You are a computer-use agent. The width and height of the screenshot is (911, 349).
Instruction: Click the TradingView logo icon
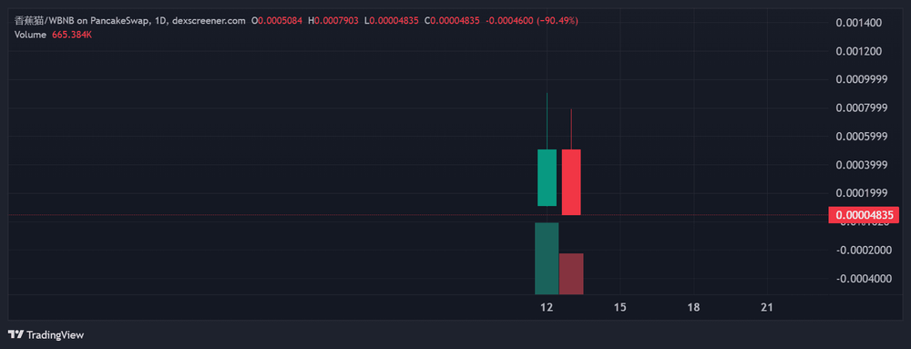point(15,335)
